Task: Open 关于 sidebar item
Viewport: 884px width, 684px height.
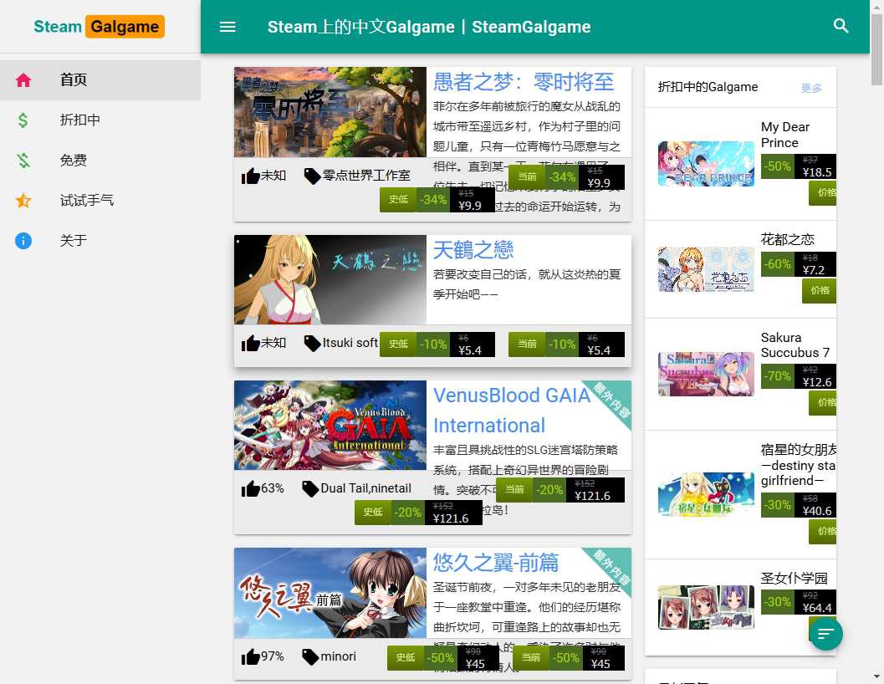Action: [100, 241]
